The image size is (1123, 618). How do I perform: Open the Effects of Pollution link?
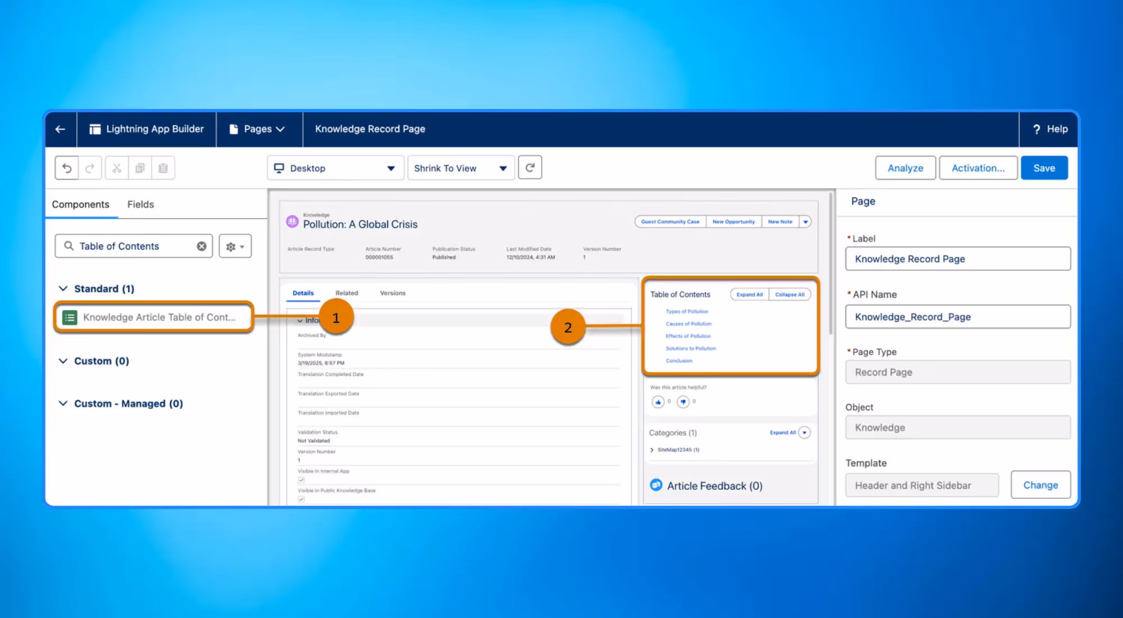click(x=688, y=336)
